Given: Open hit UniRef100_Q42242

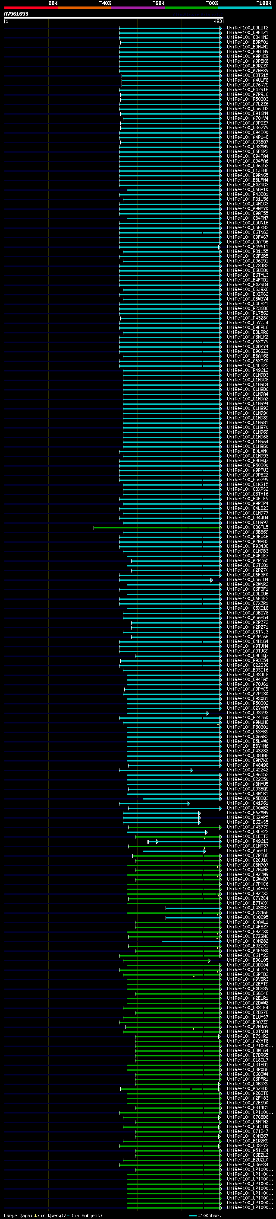Looking at the screenshot, I should (248, 770).
